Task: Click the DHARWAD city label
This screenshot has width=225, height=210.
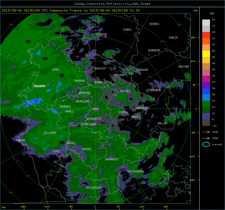Action: coord(65,107)
